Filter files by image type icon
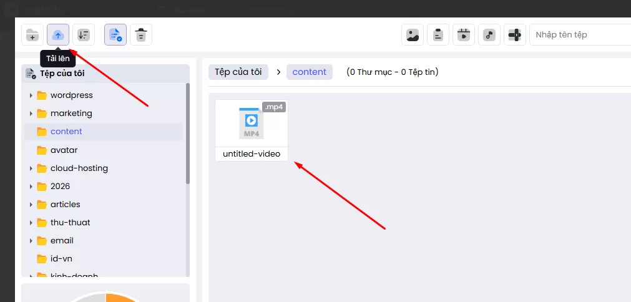The image size is (631, 302). coord(413,35)
